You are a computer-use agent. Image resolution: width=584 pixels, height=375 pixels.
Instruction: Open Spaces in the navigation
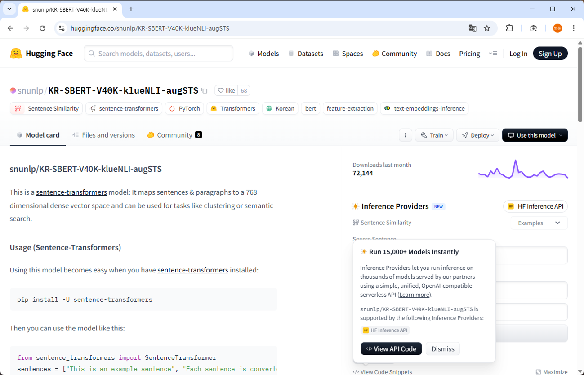pos(348,54)
